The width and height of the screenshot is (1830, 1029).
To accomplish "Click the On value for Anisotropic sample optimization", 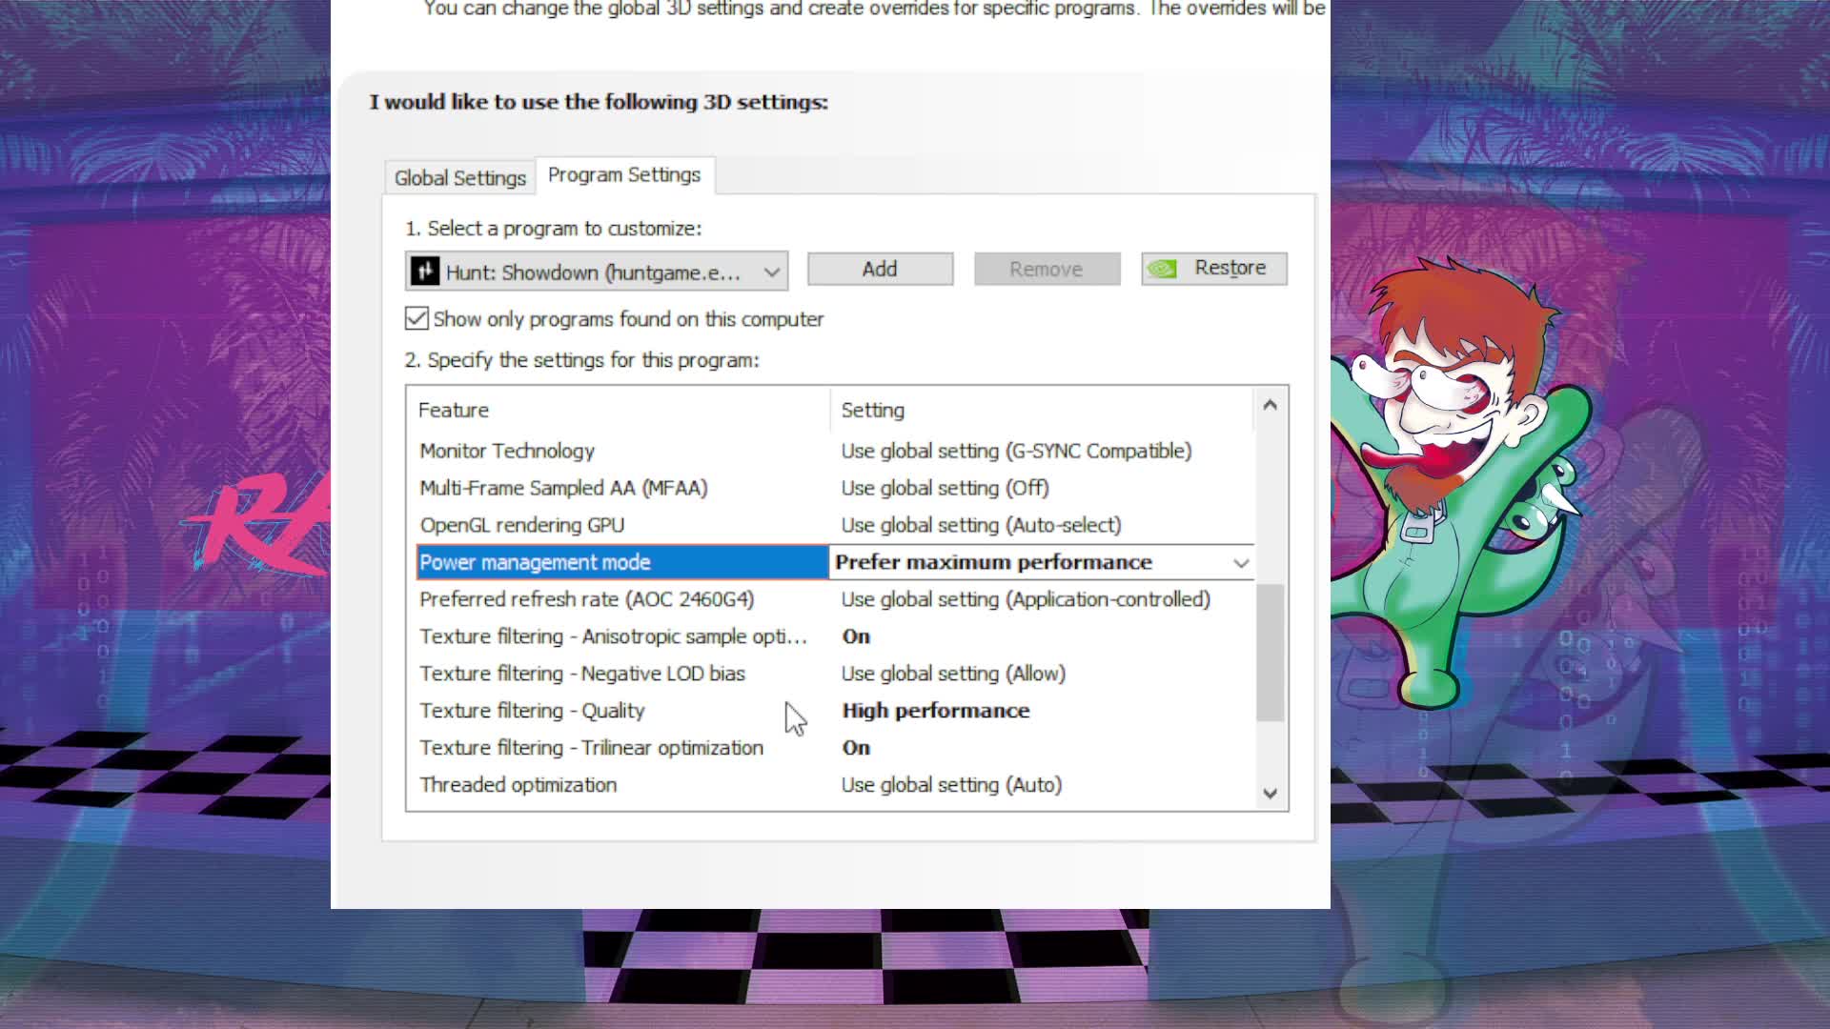I will (x=856, y=636).
